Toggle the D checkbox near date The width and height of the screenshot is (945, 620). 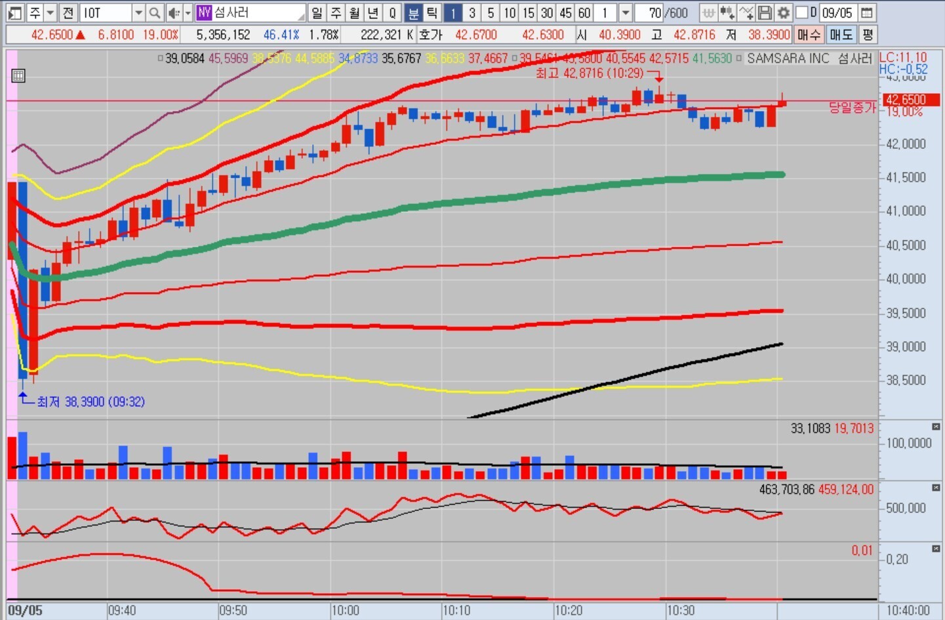pos(801,12)
